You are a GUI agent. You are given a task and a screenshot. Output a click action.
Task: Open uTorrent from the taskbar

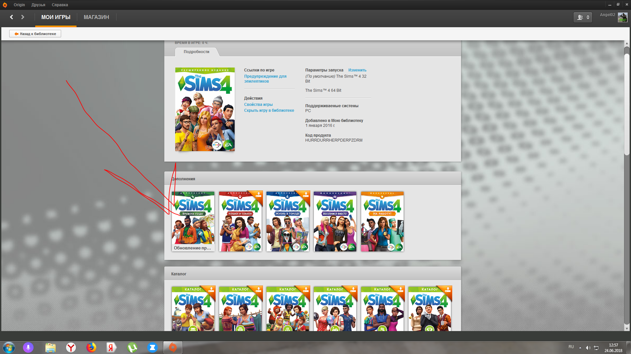click(x=132, y=347)
